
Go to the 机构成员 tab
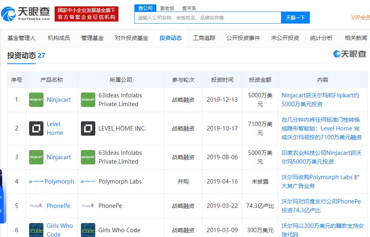59,38
